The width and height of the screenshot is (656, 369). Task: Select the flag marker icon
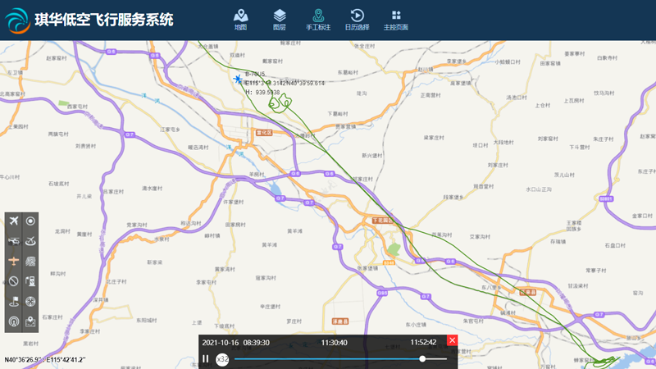[x=13, y=301]
